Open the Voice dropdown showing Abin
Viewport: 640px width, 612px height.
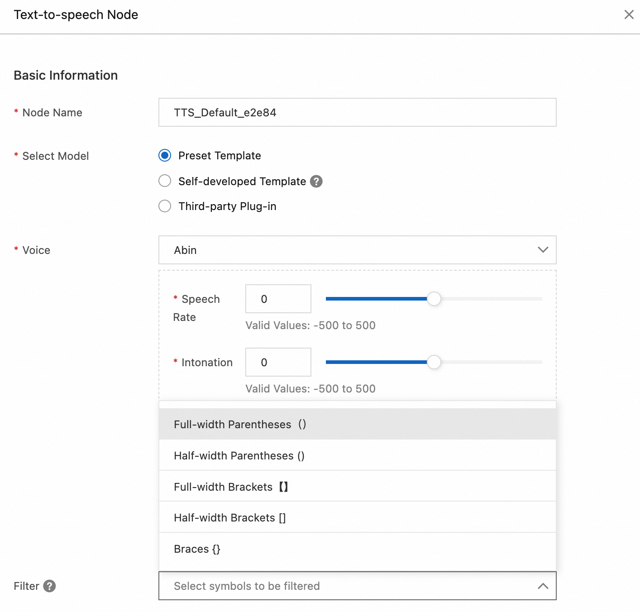(357, 250)
